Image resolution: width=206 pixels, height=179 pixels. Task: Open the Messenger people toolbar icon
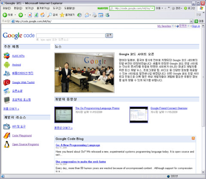(x=107, y=15)
